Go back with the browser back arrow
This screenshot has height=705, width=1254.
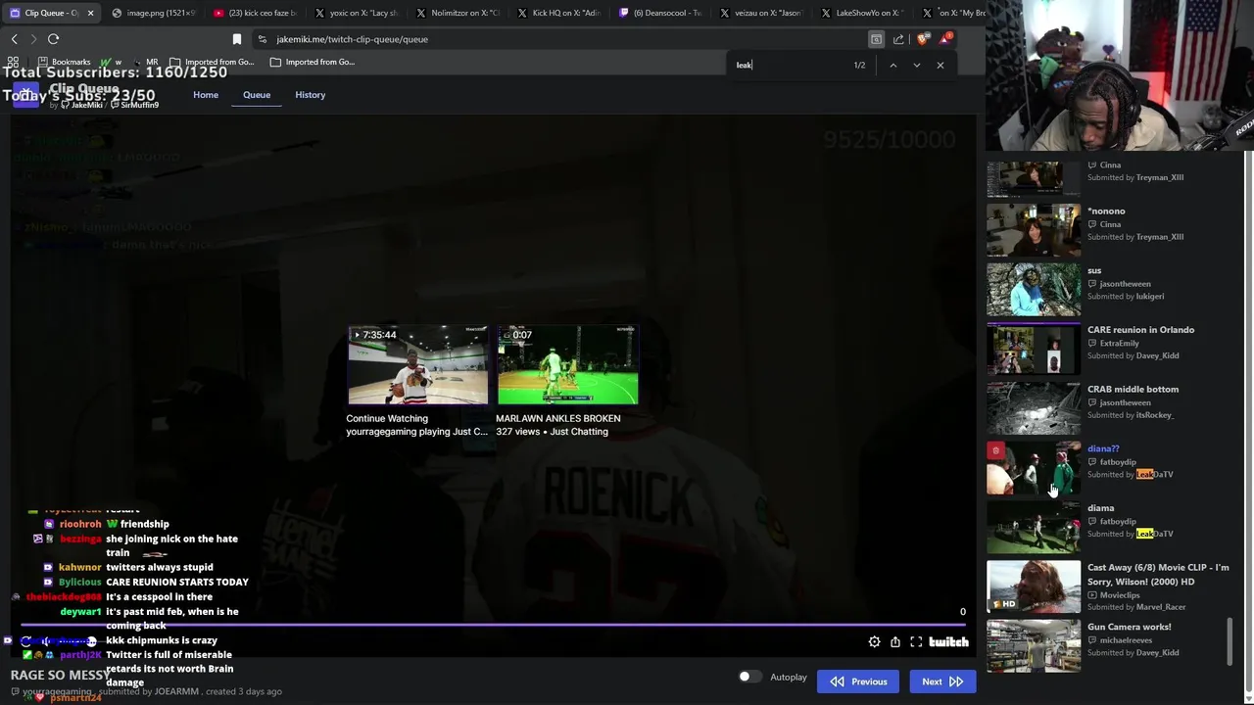(x=14, y=39)
